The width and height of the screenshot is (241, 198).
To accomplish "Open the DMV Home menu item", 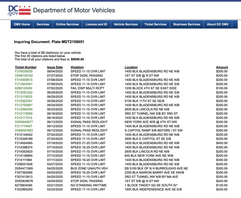I will (x=22, y=24).
